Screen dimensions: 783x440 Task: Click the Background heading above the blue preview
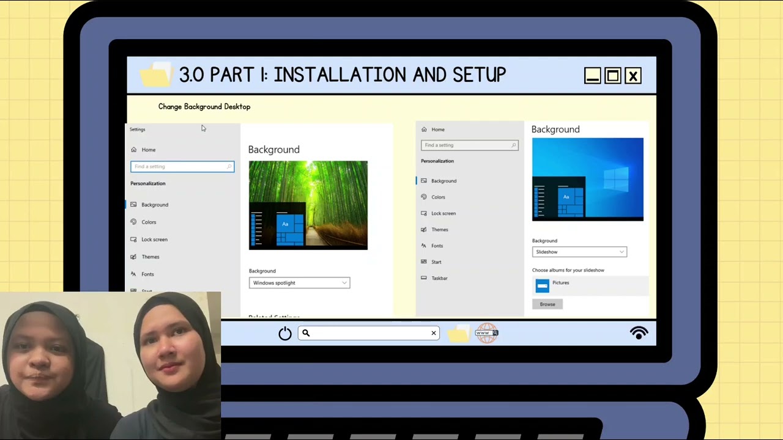coord(555,130)
